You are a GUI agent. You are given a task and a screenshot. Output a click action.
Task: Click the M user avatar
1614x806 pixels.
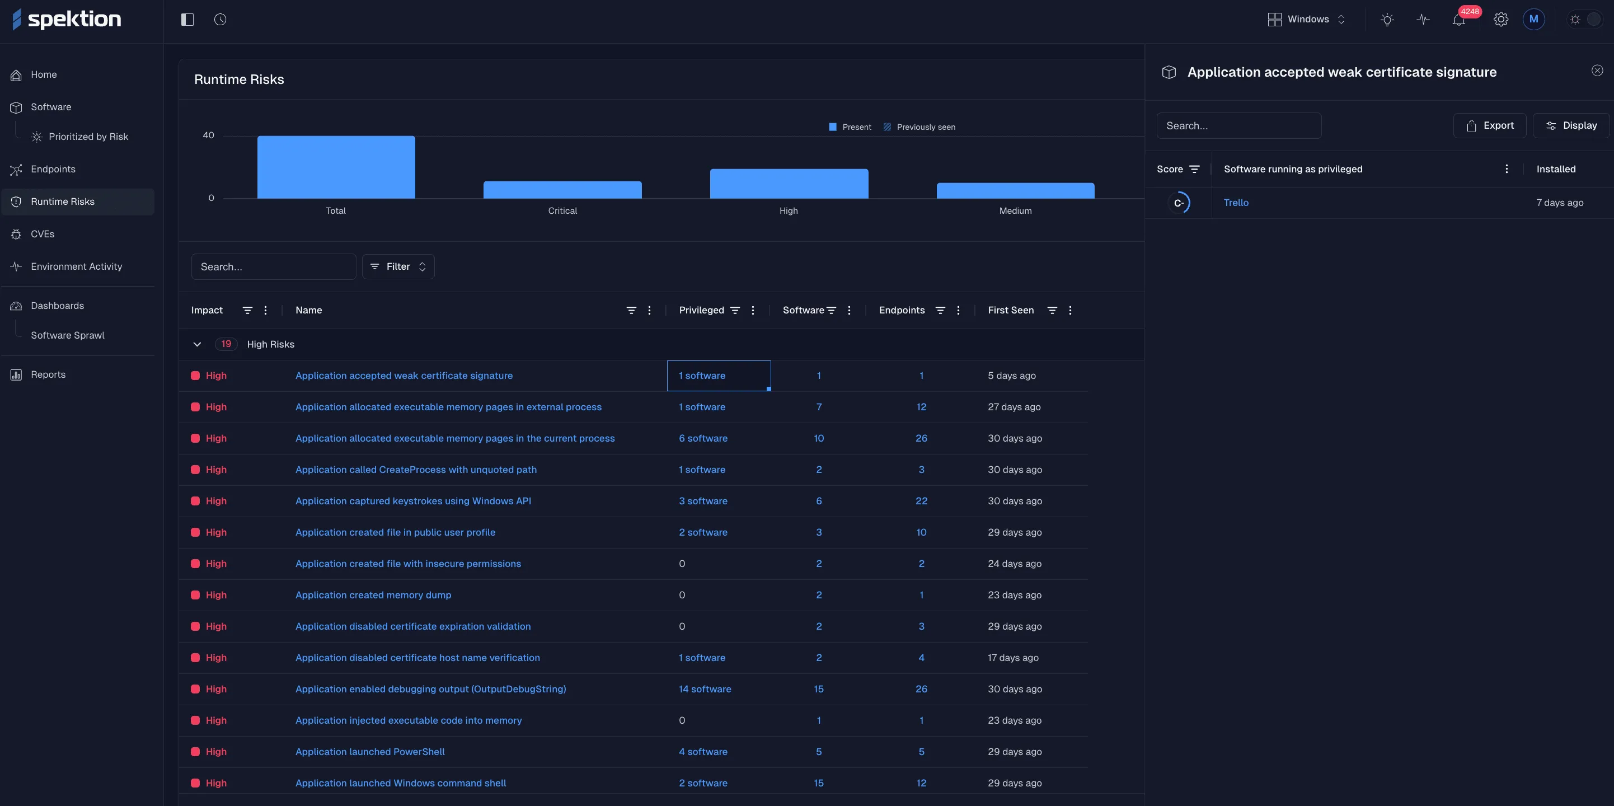pos(1535,19)
